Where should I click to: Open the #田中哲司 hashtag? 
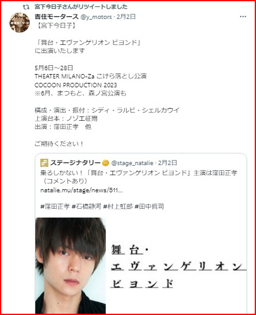[x=149, y=206]
